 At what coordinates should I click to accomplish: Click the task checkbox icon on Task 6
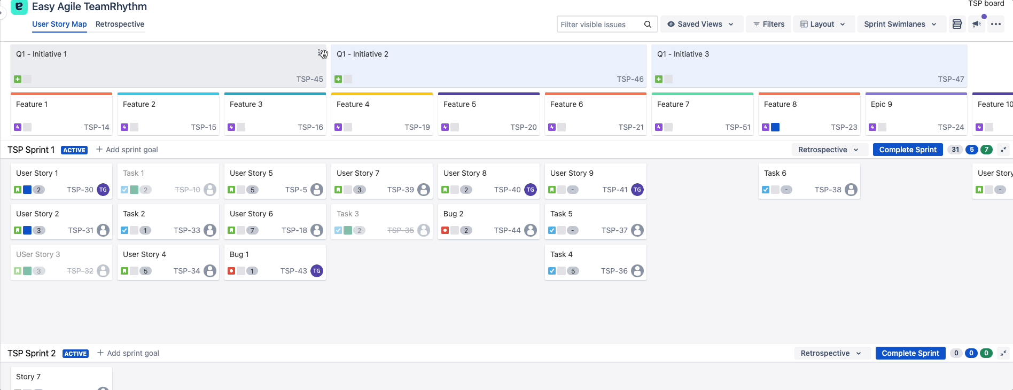pos(766,190)
